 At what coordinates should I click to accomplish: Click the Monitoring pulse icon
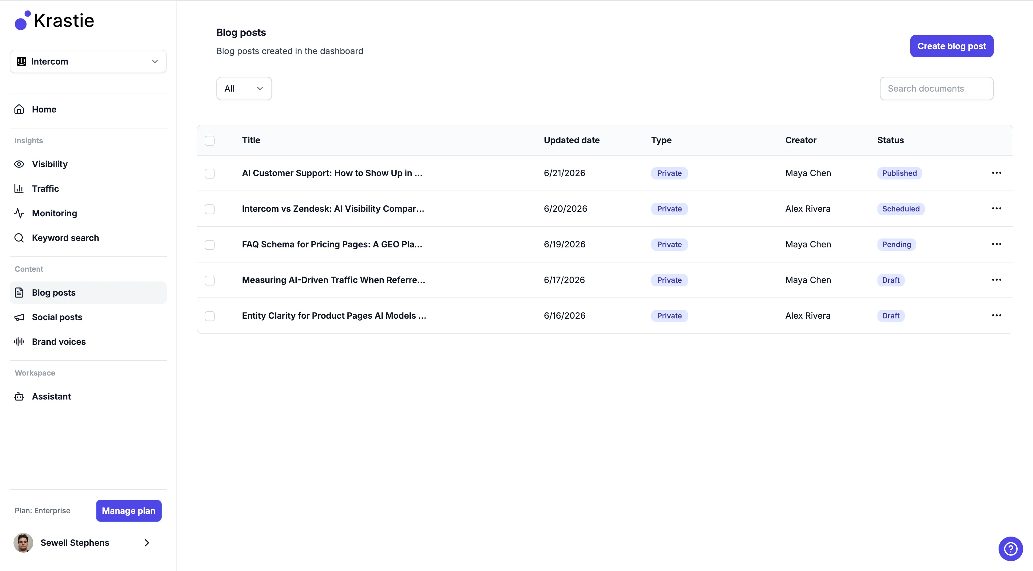point(19,213)
